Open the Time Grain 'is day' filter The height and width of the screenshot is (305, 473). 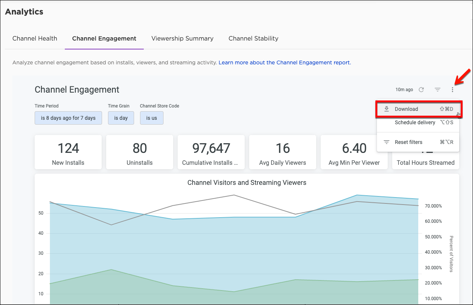121,118
